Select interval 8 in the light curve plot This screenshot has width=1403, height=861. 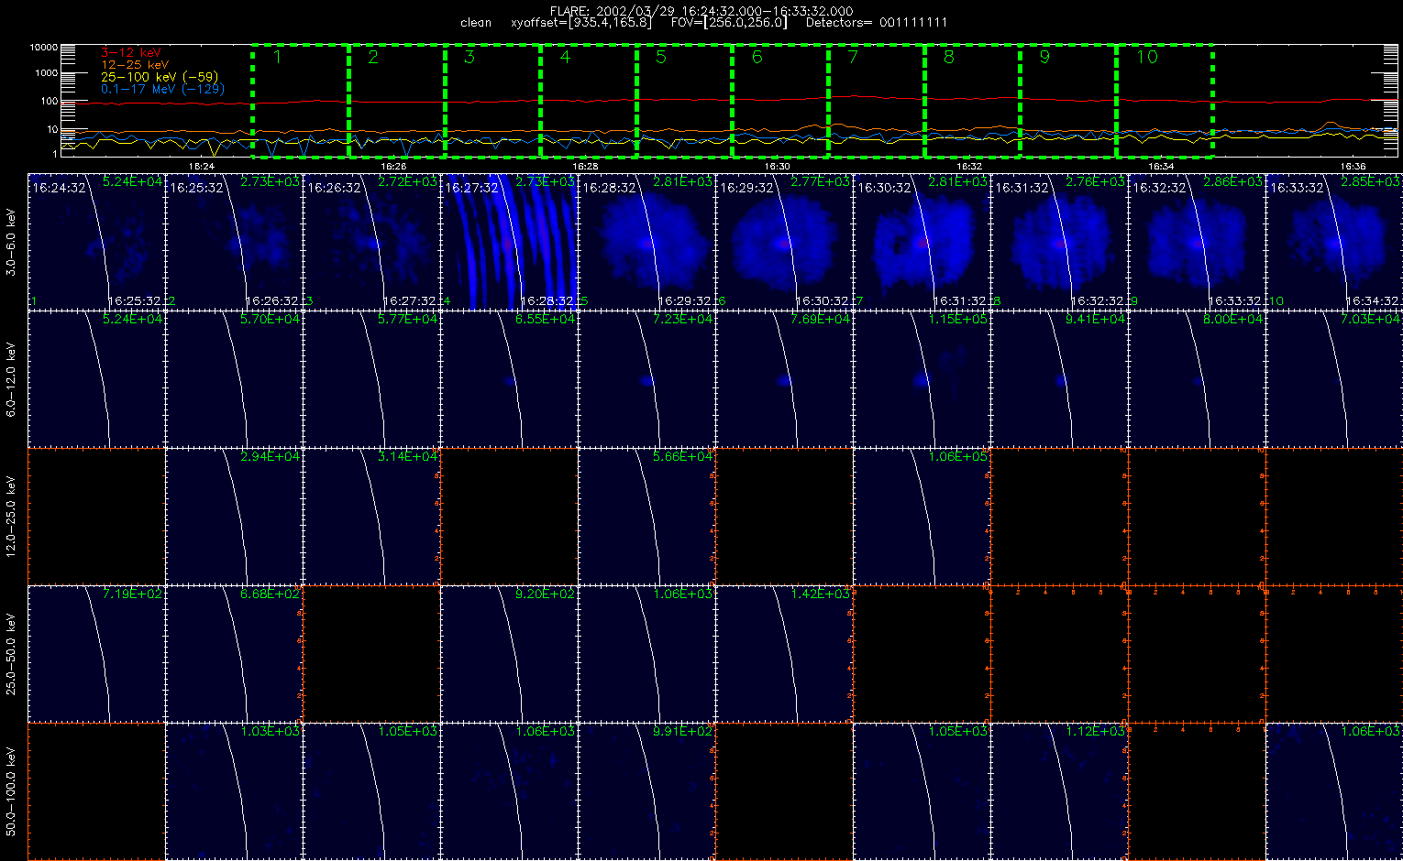(972, 101)
